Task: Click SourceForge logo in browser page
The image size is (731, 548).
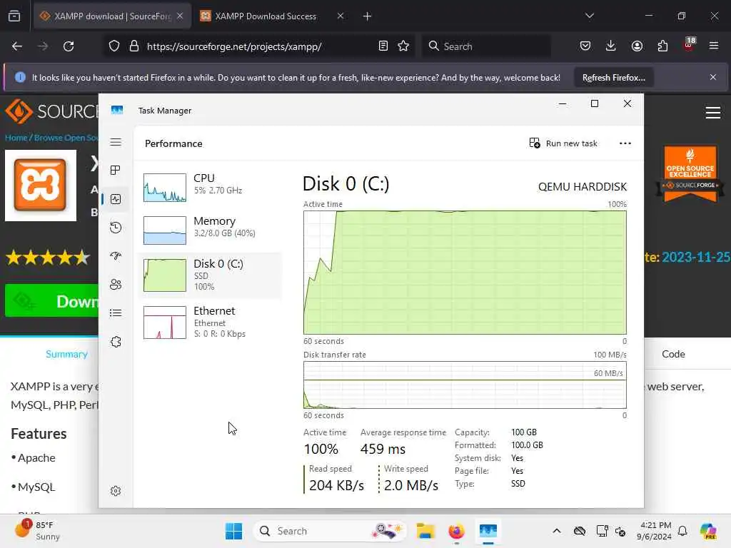Action: 51,111
